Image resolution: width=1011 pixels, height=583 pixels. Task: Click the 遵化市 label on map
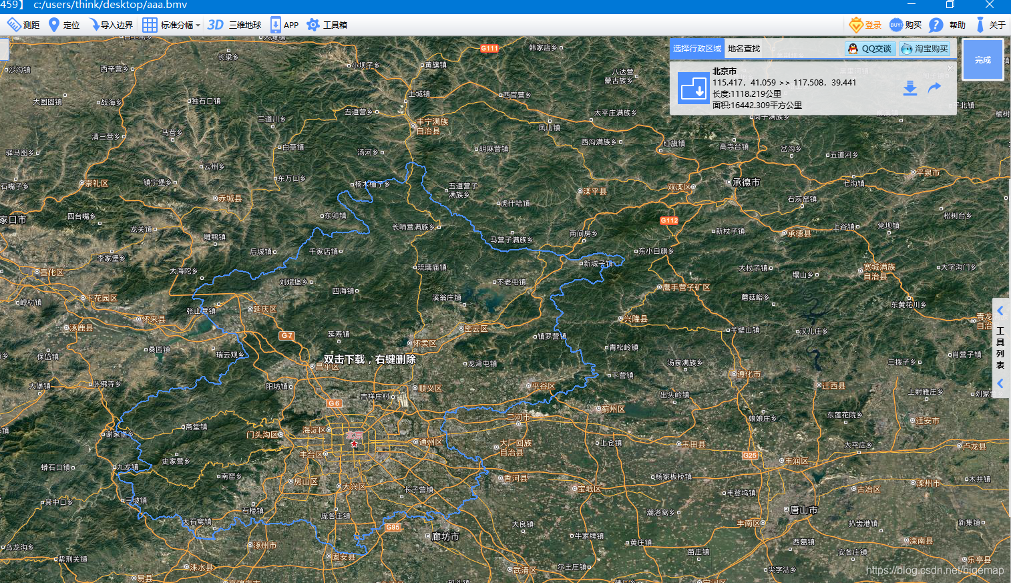[749, 374]
